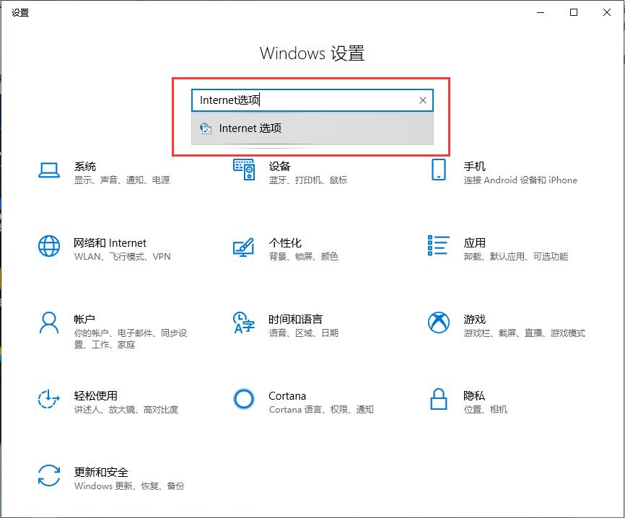Viewport: 625px width, 518px height.
Task: Click the search input field
Action: click(x=303, y=100)
